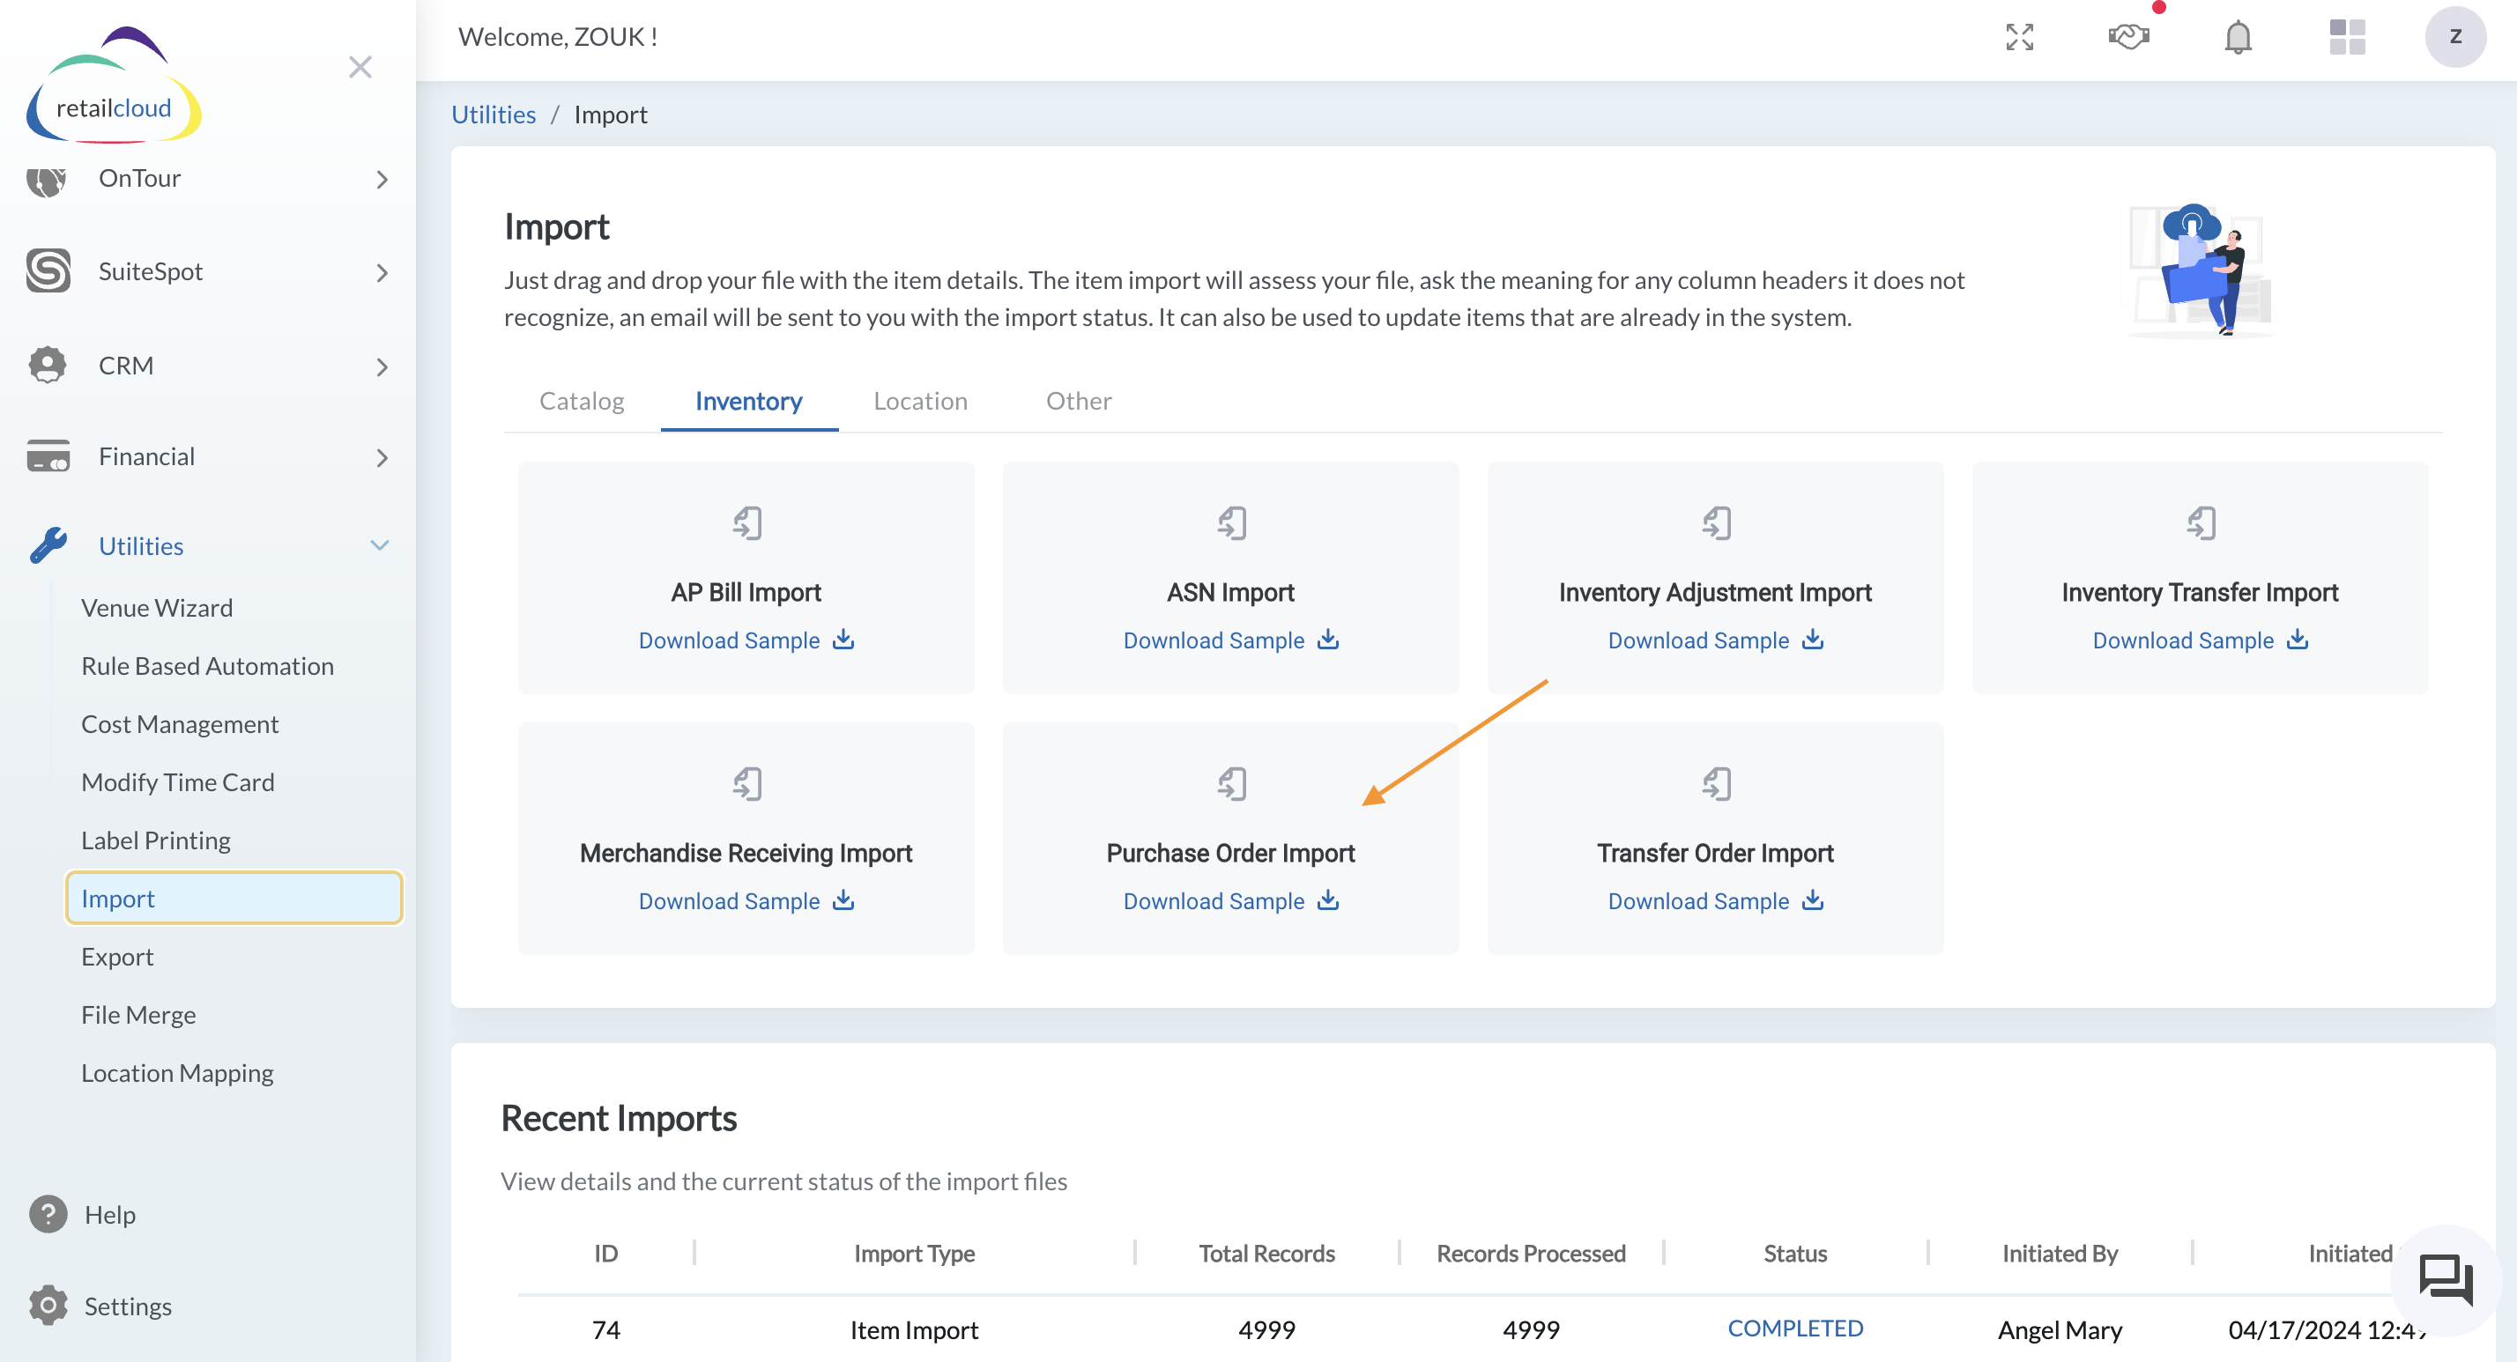Image resolution: width=2517 pixels, height=1362 pixels.
Task: Open the Purchase Order Import card
Action: (x=1231, y=837)
